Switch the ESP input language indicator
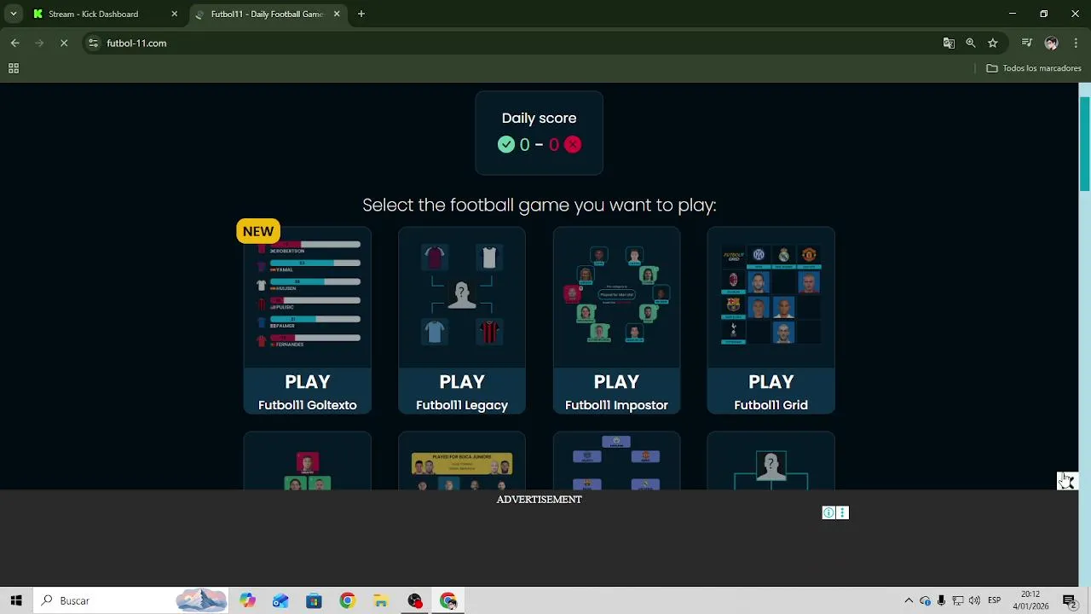Image resolution: width=1091 pixels, height=614 pixels. point(994,600)
